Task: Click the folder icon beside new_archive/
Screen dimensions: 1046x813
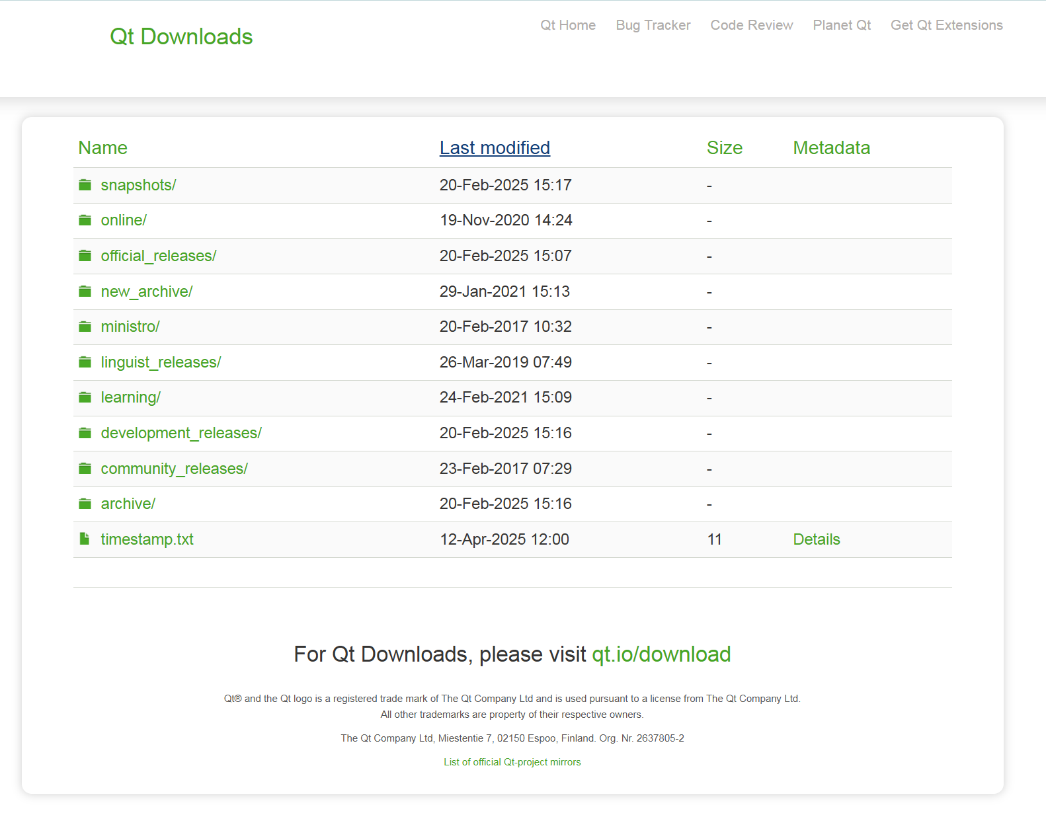Action: (x=85, y=291)
